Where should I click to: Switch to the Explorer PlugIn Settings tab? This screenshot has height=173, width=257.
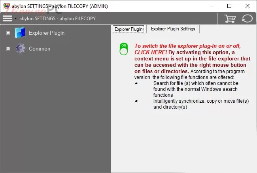173,29
